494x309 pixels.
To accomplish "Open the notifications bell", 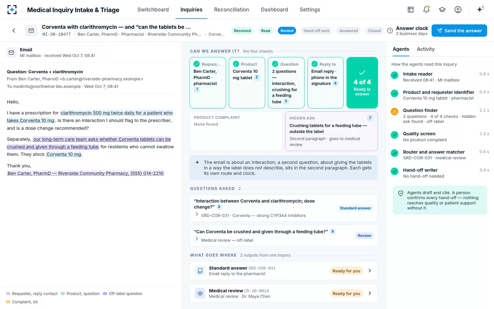I will 426,10.
